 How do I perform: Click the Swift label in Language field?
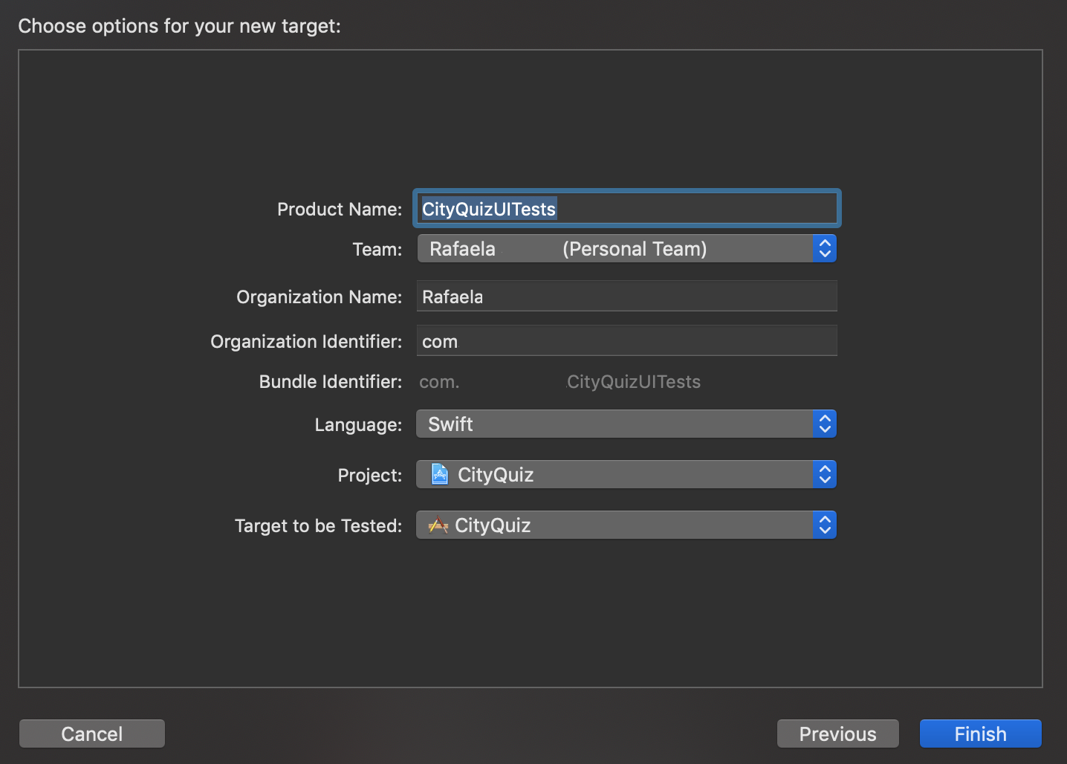pos(450,424)
